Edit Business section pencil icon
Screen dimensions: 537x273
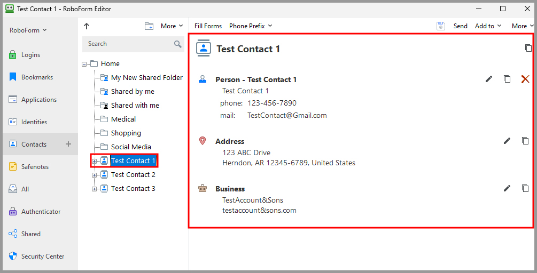pos(507,188)
